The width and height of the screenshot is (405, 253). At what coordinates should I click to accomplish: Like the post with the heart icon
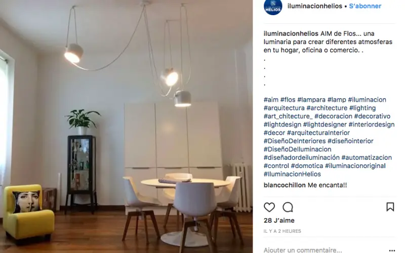(x=269, y=207)
